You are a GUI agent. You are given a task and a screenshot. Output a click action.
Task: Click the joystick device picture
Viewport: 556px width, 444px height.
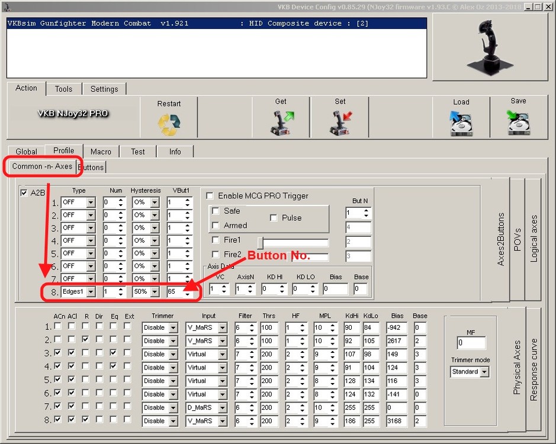tap(490, 47)
